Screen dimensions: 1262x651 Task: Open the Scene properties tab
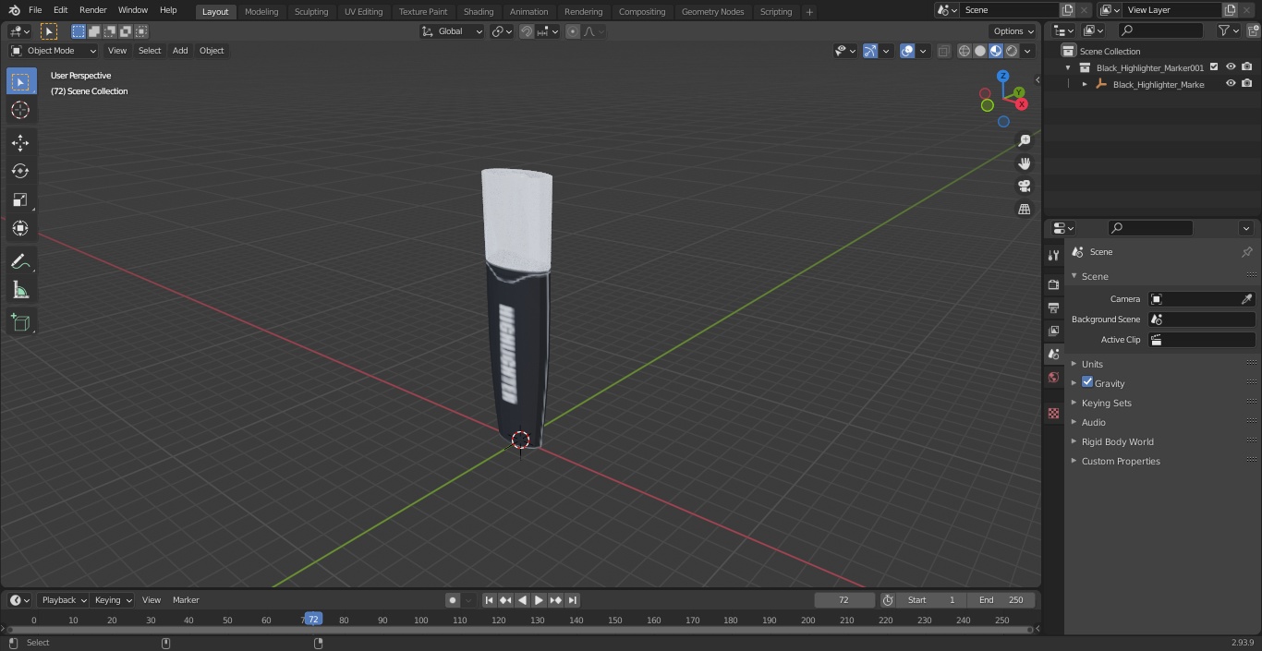click(1053, 354)
